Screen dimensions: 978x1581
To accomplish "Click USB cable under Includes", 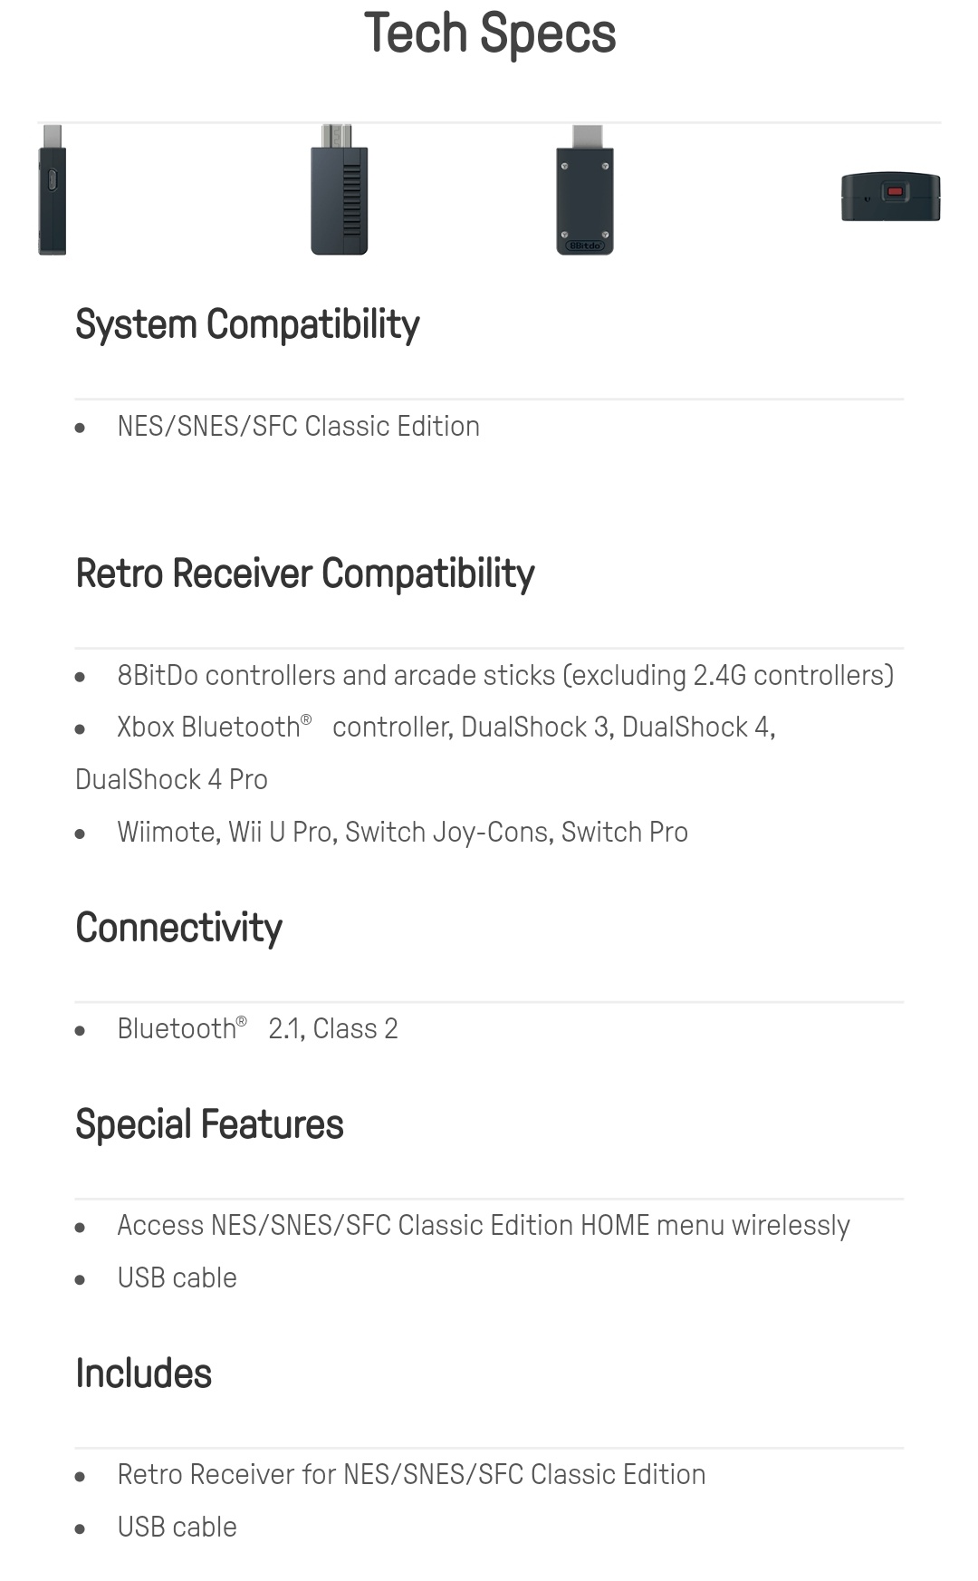I will [177, 1528].
